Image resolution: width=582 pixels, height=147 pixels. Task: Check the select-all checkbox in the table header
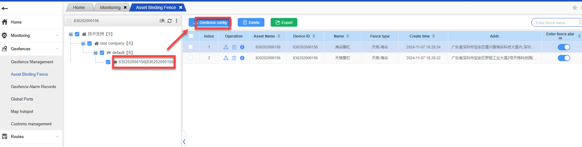(x=191, y=36)
